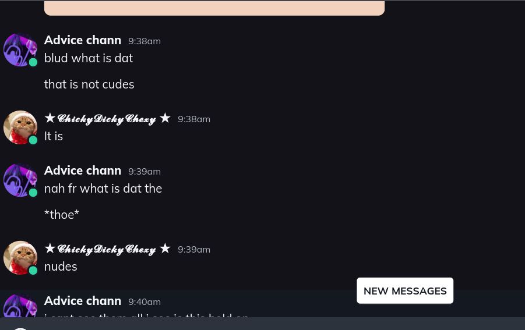Screen dimensions: 525x330
Task: Click Advice chann avatar at the 9:40am message
Action: point(20,307)
